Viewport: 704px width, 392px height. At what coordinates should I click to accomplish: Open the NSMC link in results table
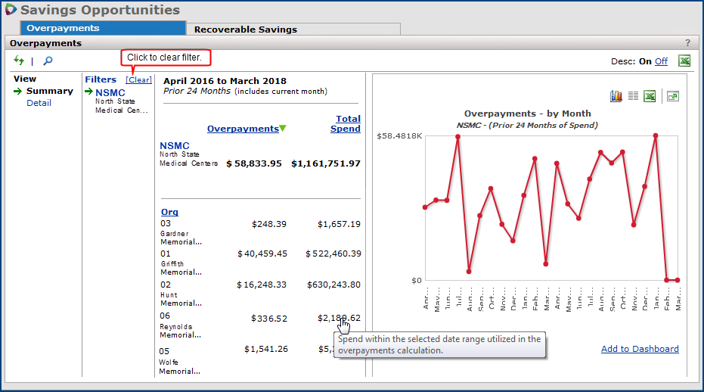[175, 145]
